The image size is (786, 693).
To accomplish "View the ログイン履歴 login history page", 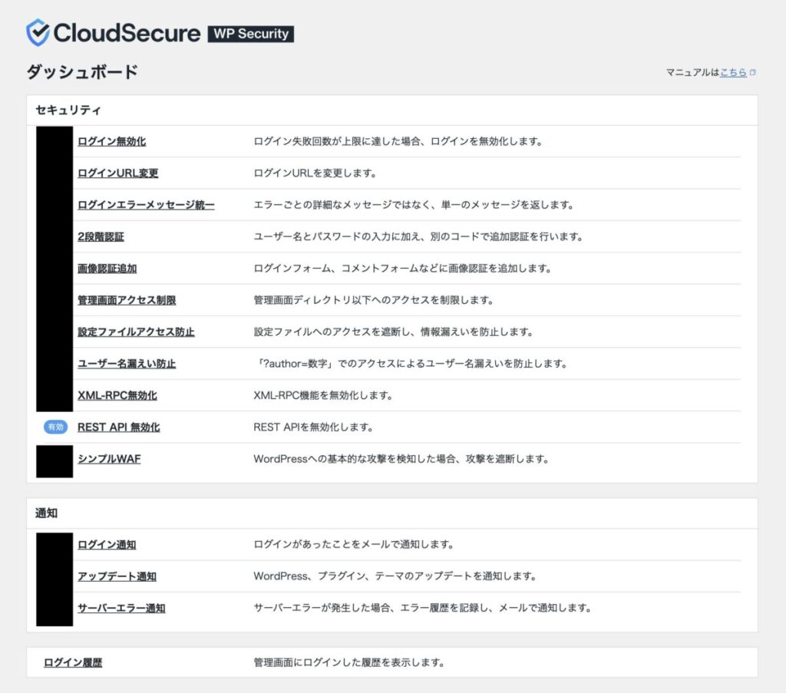I will pyautogui.click(x=71, y=661).
